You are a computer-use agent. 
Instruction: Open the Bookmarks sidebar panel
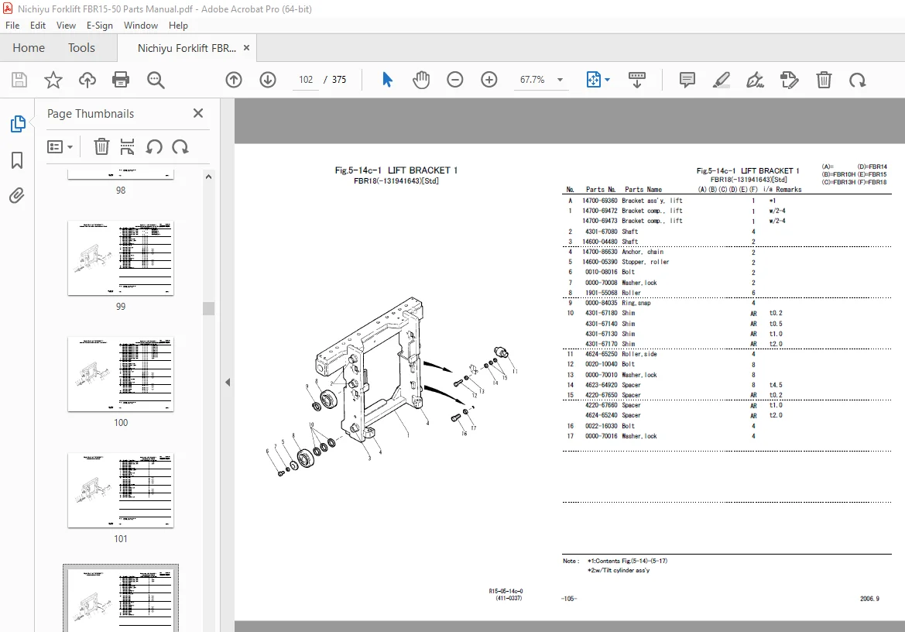point(17,160)
